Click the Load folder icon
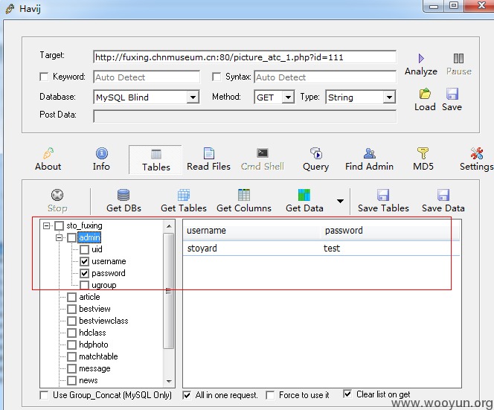This screenshot has width=494, height=410. (x=425, y=94)
